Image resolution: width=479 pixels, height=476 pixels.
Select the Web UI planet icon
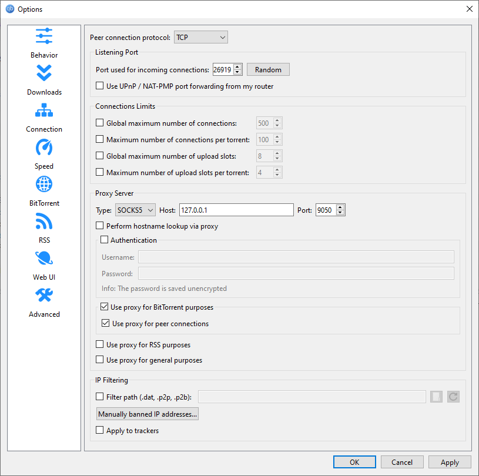[x=44, y=259]
